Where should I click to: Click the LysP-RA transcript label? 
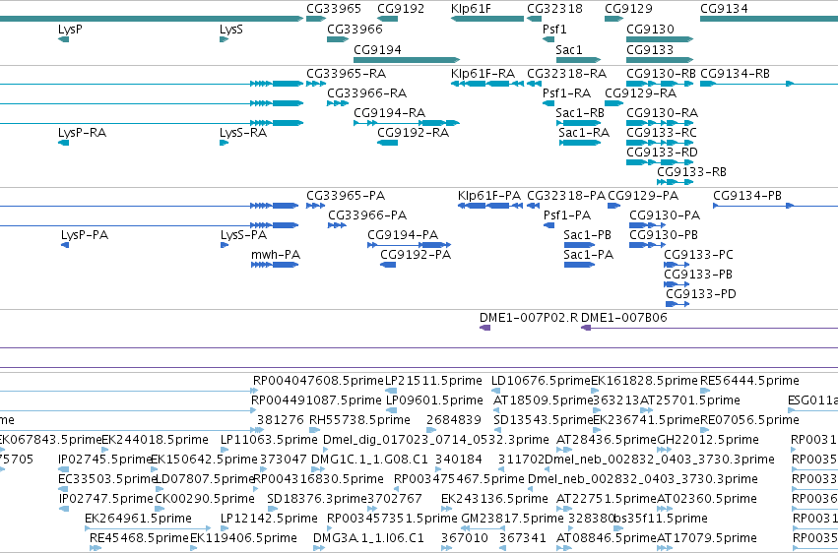point(82,133)
